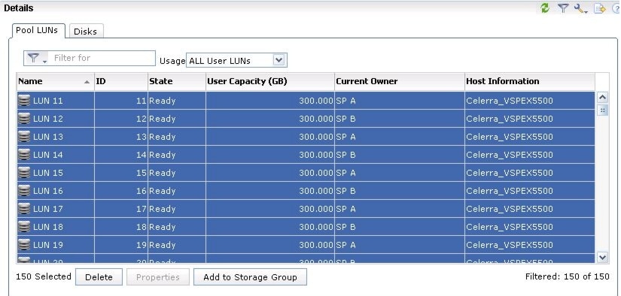This screenshot has width=621, height=296.
Task: Refresh the Details panel with green arrows icon
Action: pyautogui.click(x=545, y=8)
